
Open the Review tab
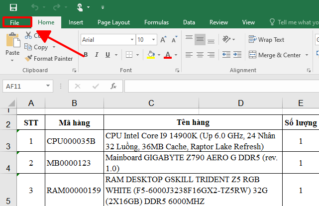click(218, 22)
